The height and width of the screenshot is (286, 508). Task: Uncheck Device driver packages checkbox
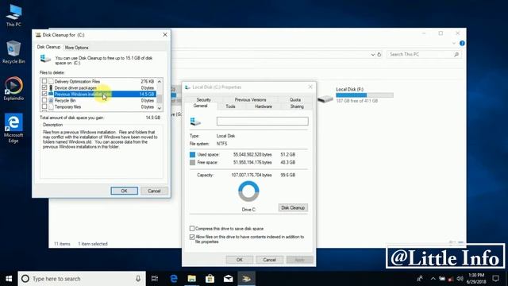pyautogui.click(x=44, y=87)
